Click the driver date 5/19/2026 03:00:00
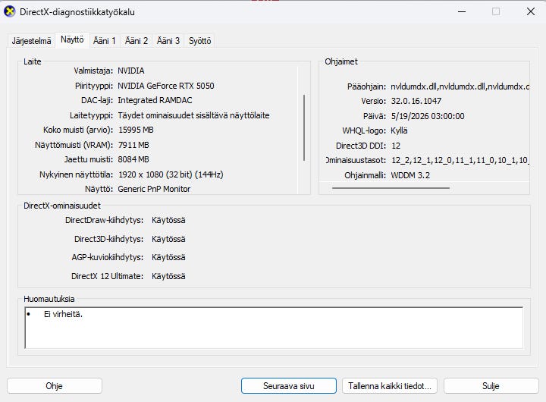This screenshot has height=402, width=546. click(x=428, y=116)
